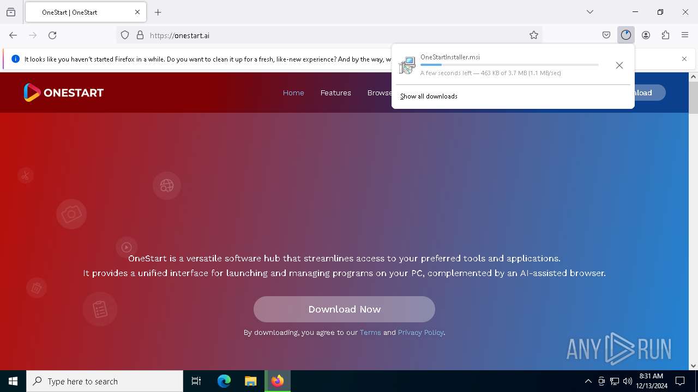Click the taskbar search box

pos(105,381)
